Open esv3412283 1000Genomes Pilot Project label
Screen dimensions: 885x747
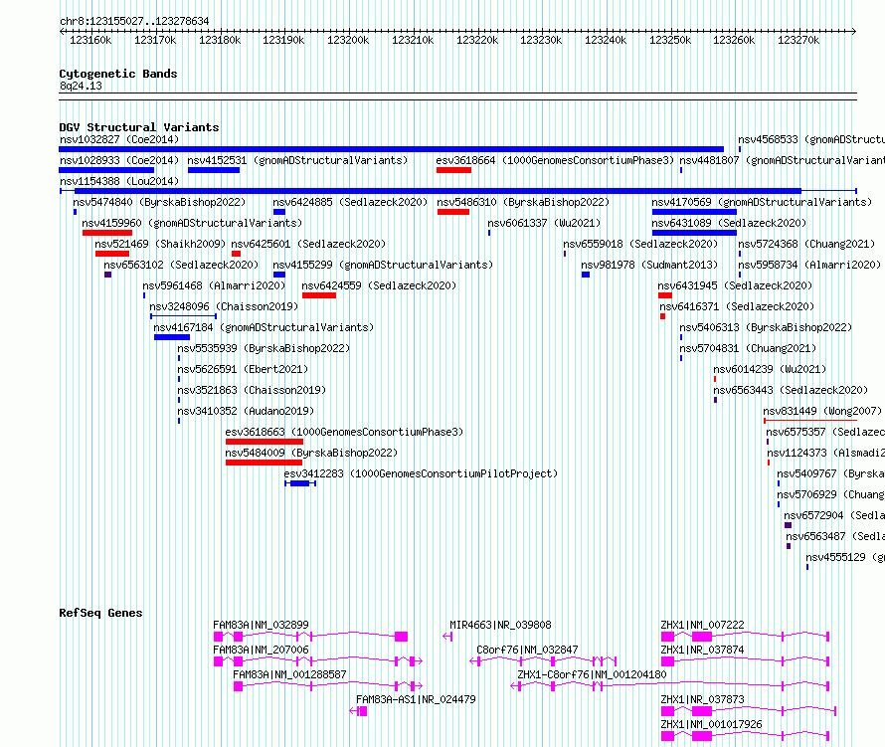click(x=421, y=473)
